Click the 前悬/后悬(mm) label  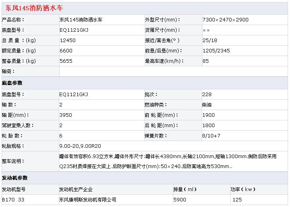coord(163,51)
